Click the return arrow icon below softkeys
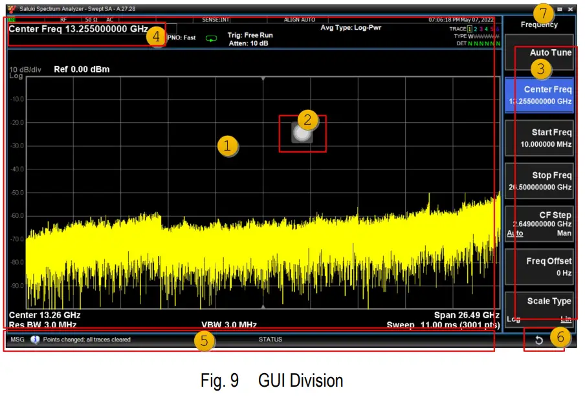585x399 pixels. (x=539, y=340)
